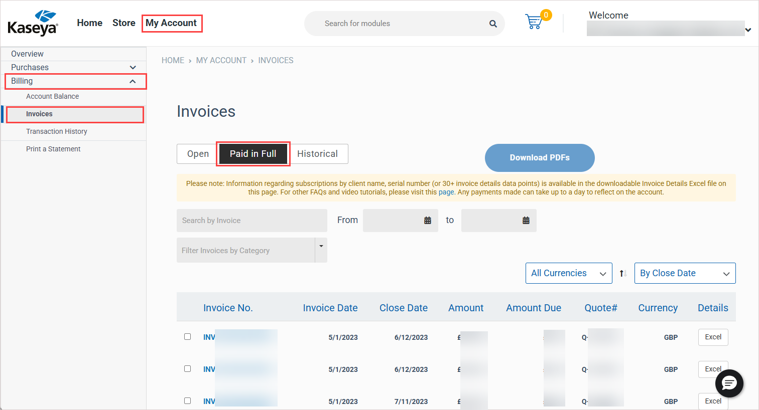The height and width of the screenshot is (410, 759).
Task: Click the Kaseya logo
Action: (x=33, y=23)
